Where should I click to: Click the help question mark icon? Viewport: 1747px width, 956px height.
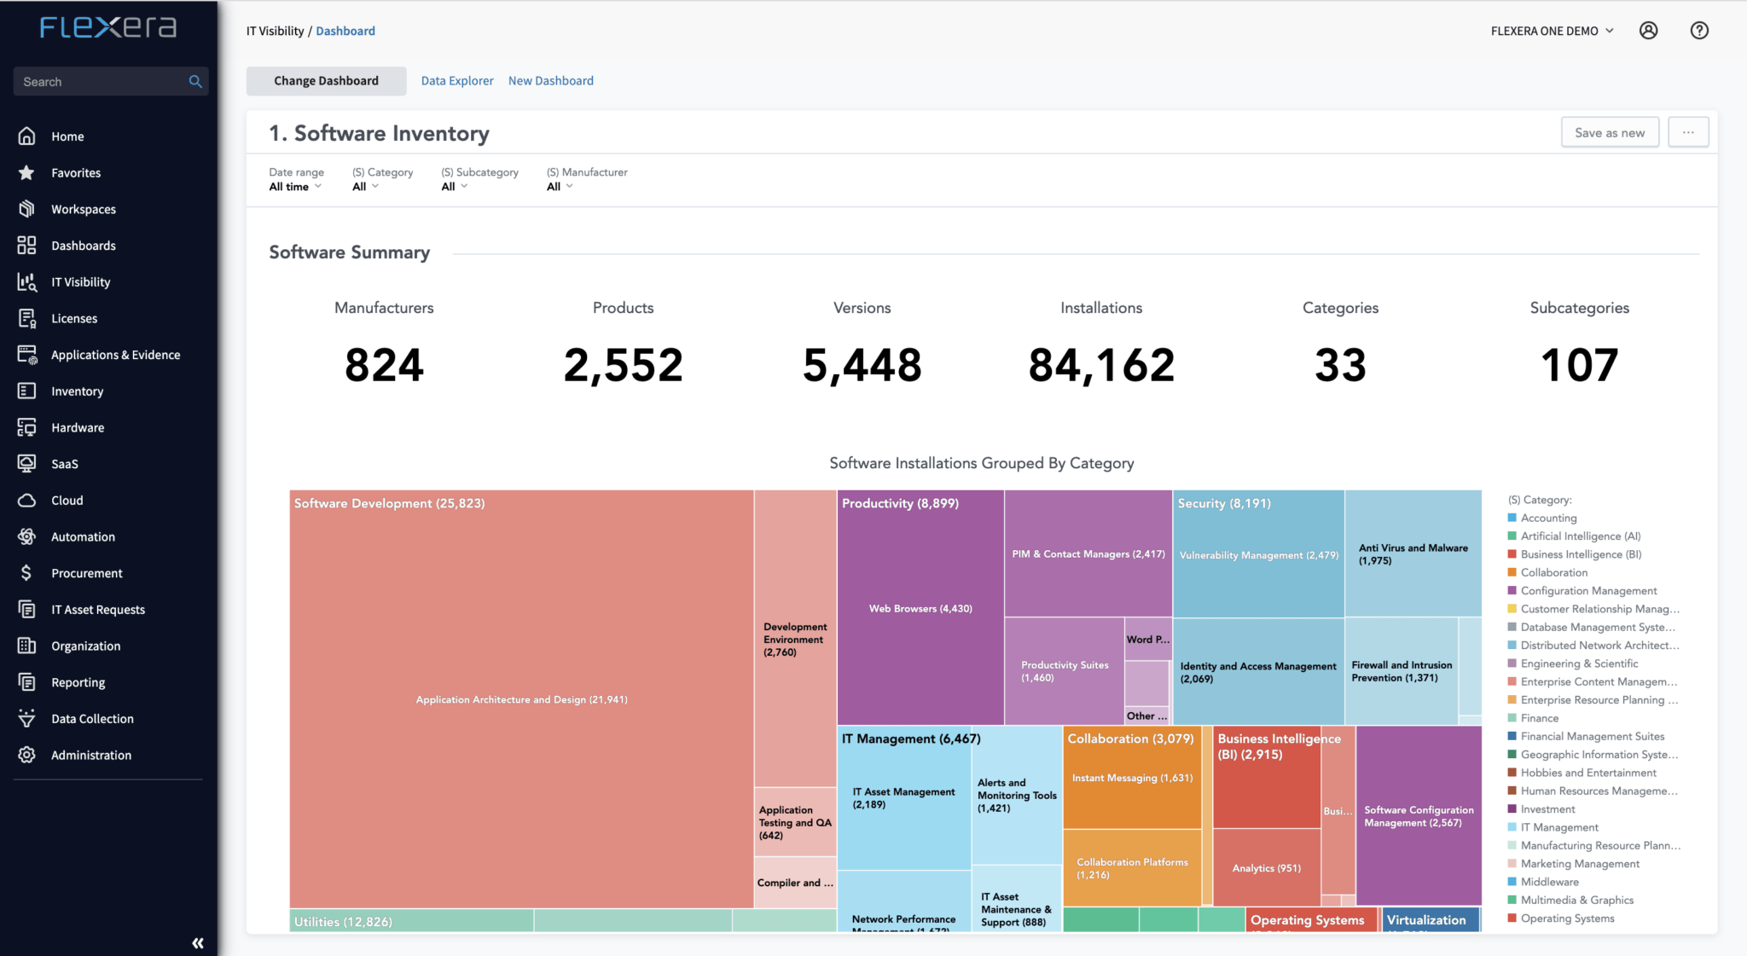(1698, 30)
